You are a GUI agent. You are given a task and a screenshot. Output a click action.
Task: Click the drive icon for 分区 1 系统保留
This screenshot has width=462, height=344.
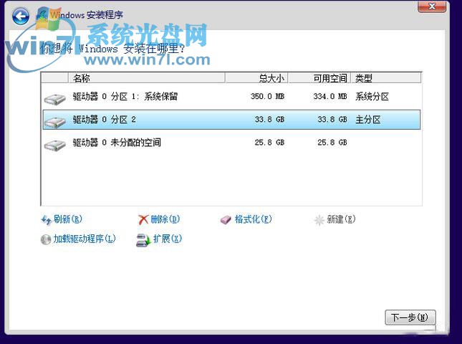55,99
